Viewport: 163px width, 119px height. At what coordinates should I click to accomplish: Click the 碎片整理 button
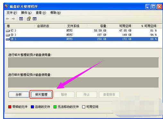[x=41, y=94]
